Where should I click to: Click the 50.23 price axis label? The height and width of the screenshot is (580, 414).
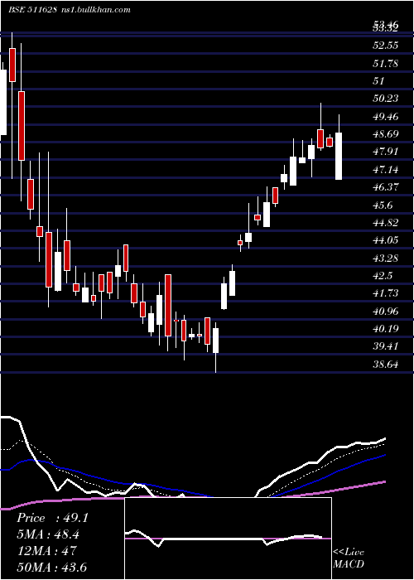(x=386, y=99)
